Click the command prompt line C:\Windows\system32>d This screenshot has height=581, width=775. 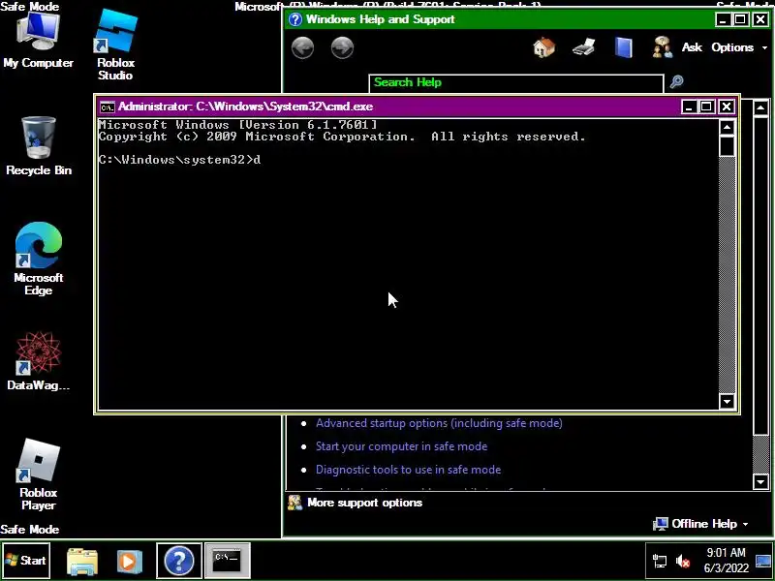point(179,160)
